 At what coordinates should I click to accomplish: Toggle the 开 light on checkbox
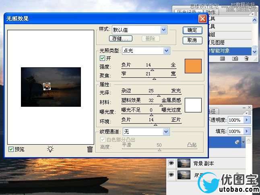[102, 58]
